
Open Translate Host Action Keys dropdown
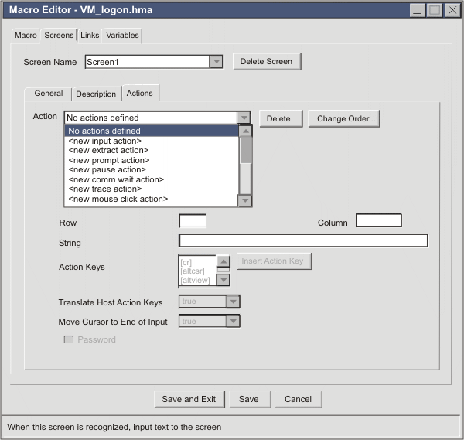tap(233, 302)
